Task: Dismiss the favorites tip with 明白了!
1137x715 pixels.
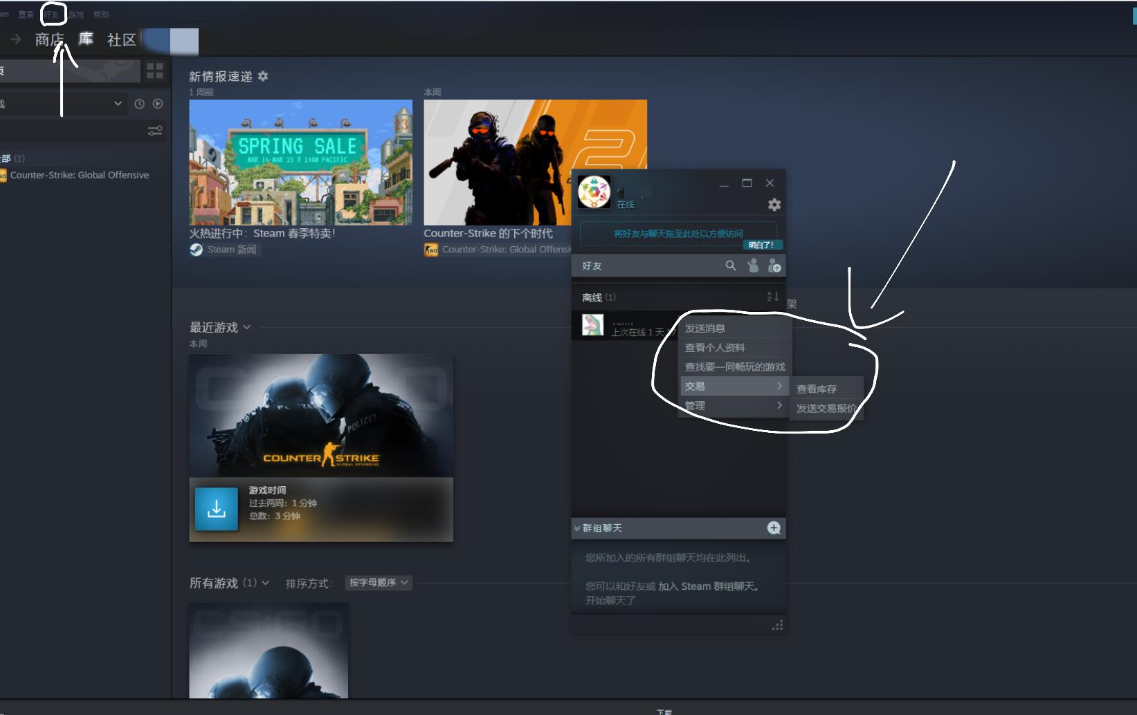Action: (x=761, y=245)
